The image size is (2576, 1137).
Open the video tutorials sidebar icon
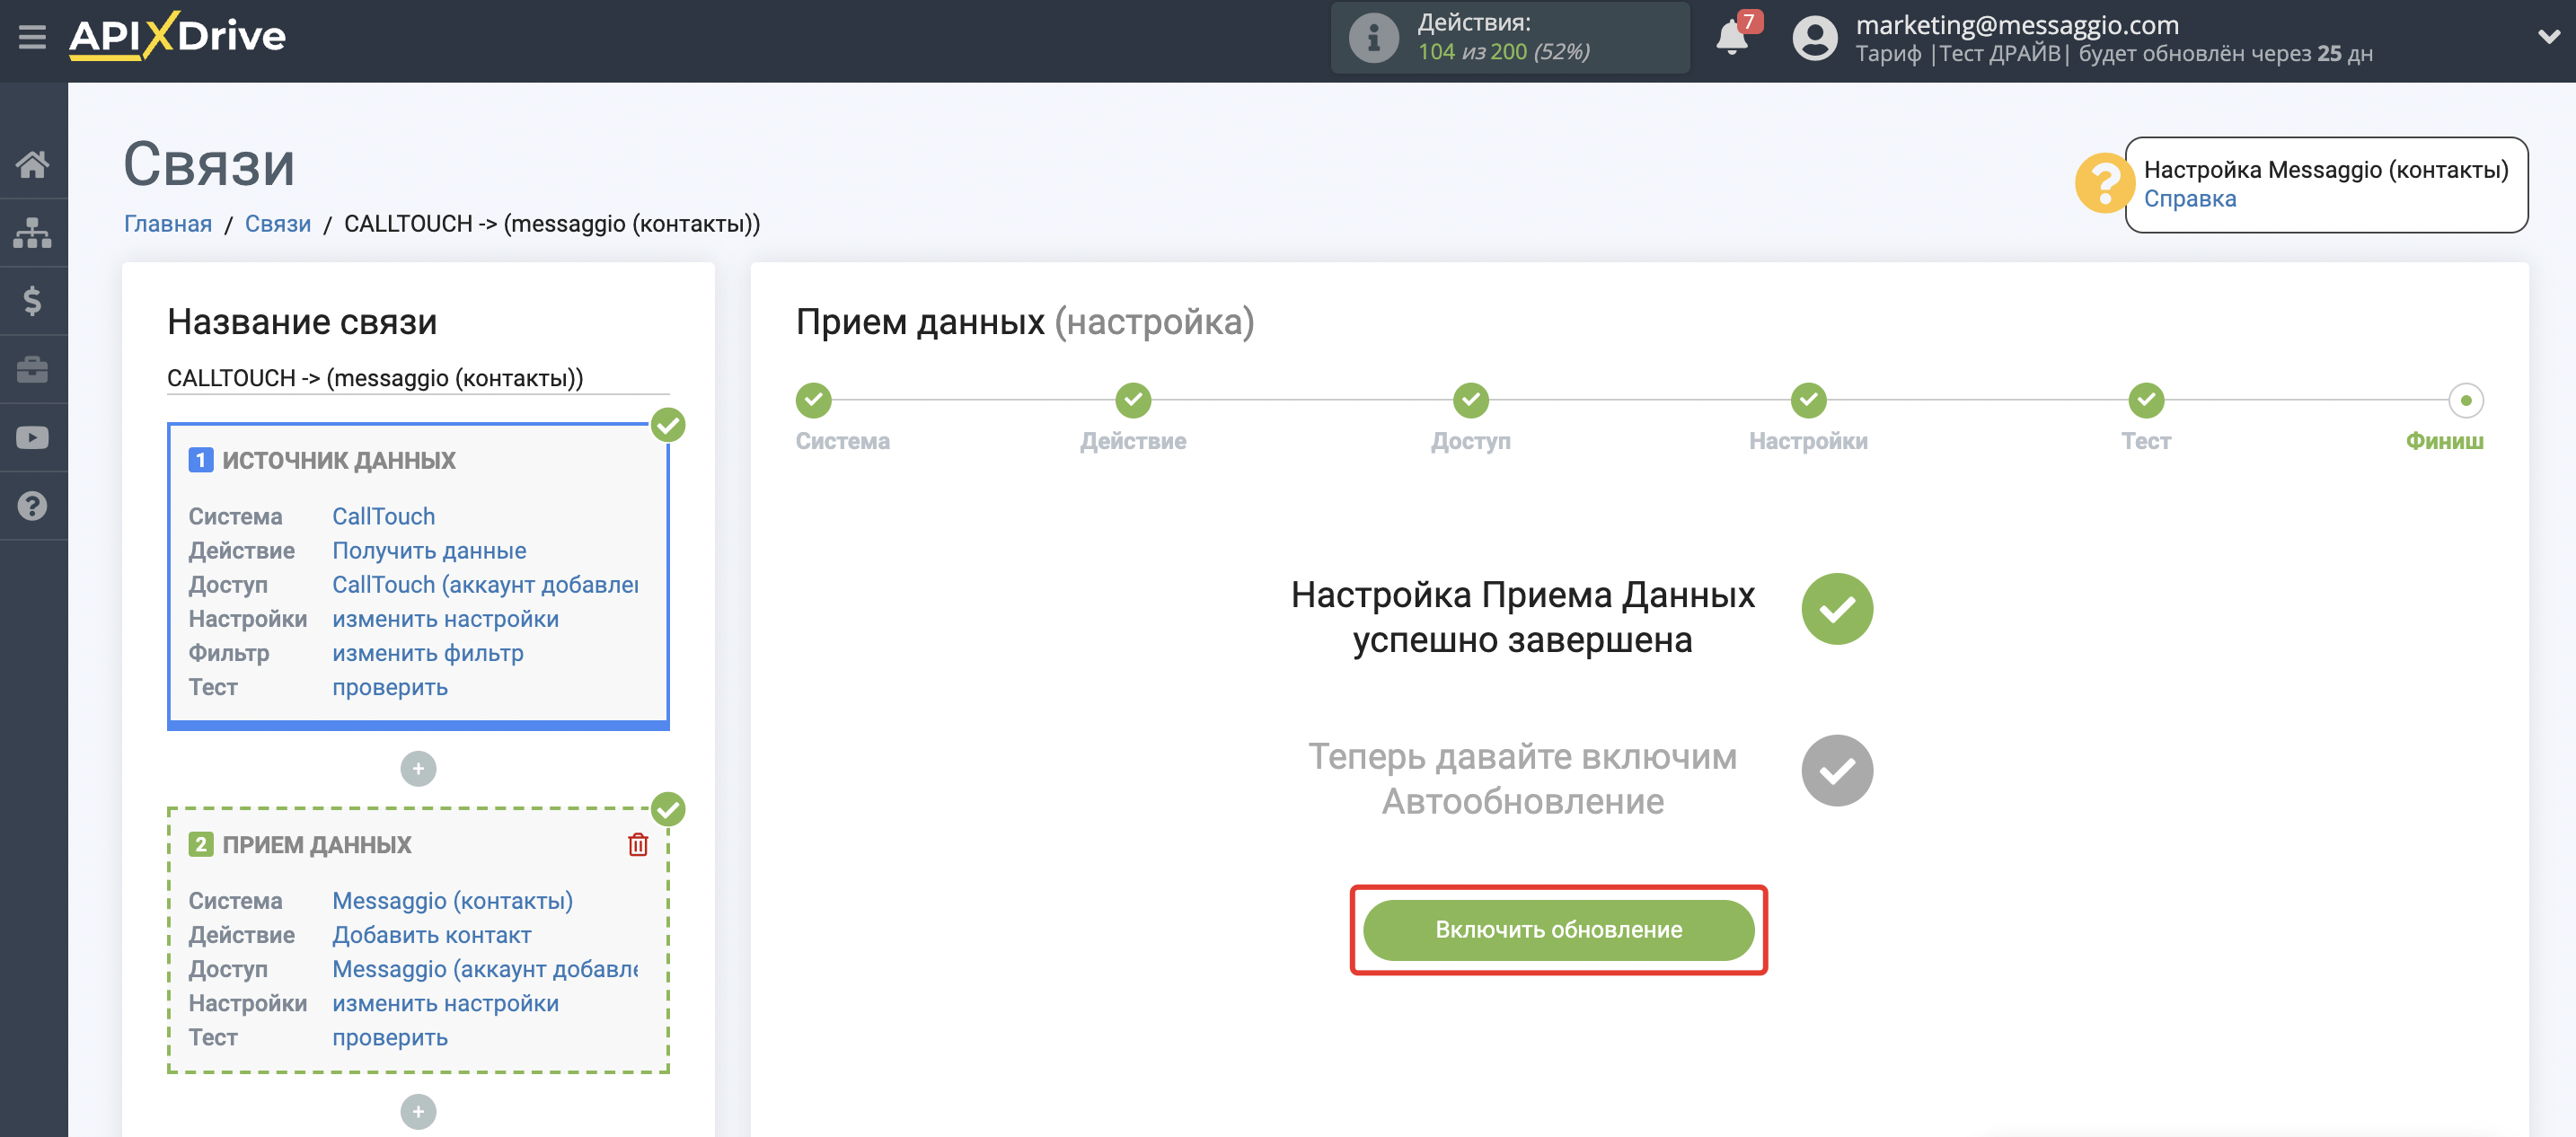tap(33, 437)
